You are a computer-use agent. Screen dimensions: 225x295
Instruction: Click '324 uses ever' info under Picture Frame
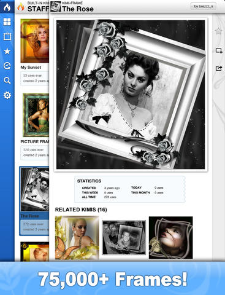[x=33, y=150]
